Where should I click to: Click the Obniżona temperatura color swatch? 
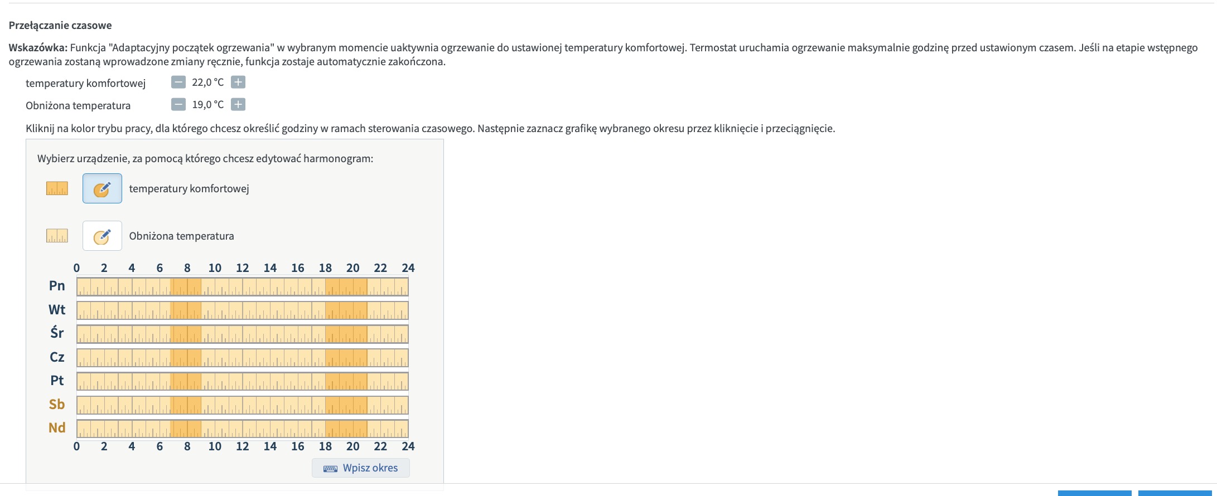click(x=57, y=236)
